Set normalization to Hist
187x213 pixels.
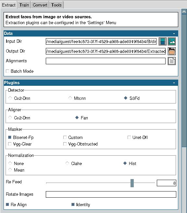[125, 163]
